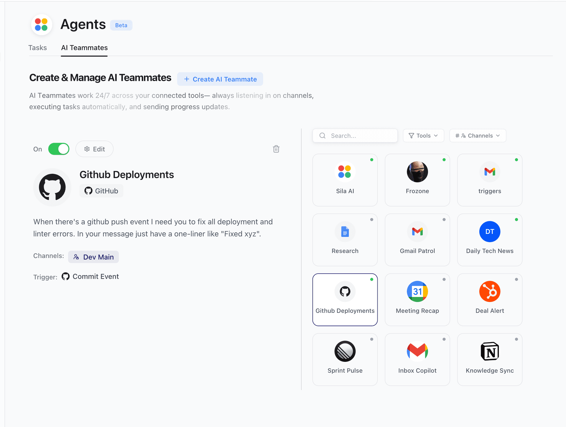The height and width of the screenshot is (427, 566).
Task: Switch to the Tasks tab
Action: pos(37,47)
